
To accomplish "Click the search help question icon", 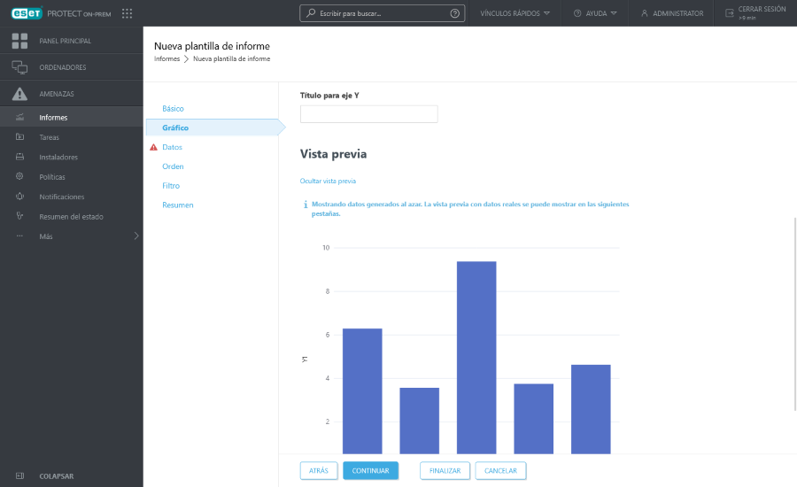I will 455,13.
